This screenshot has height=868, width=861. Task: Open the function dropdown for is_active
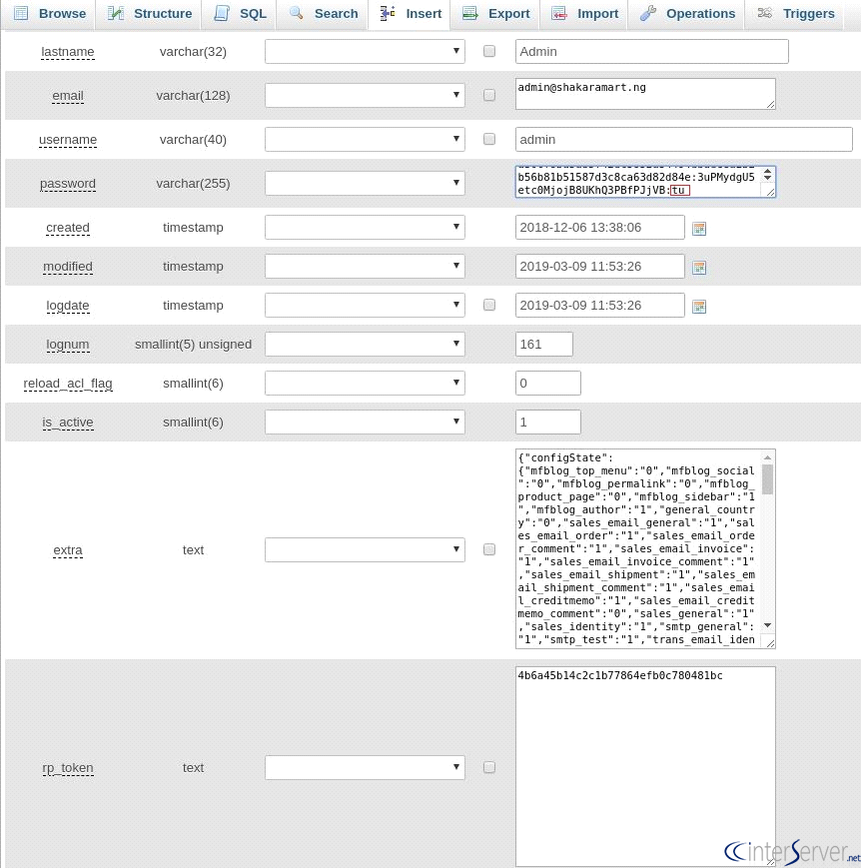[364, 422]
